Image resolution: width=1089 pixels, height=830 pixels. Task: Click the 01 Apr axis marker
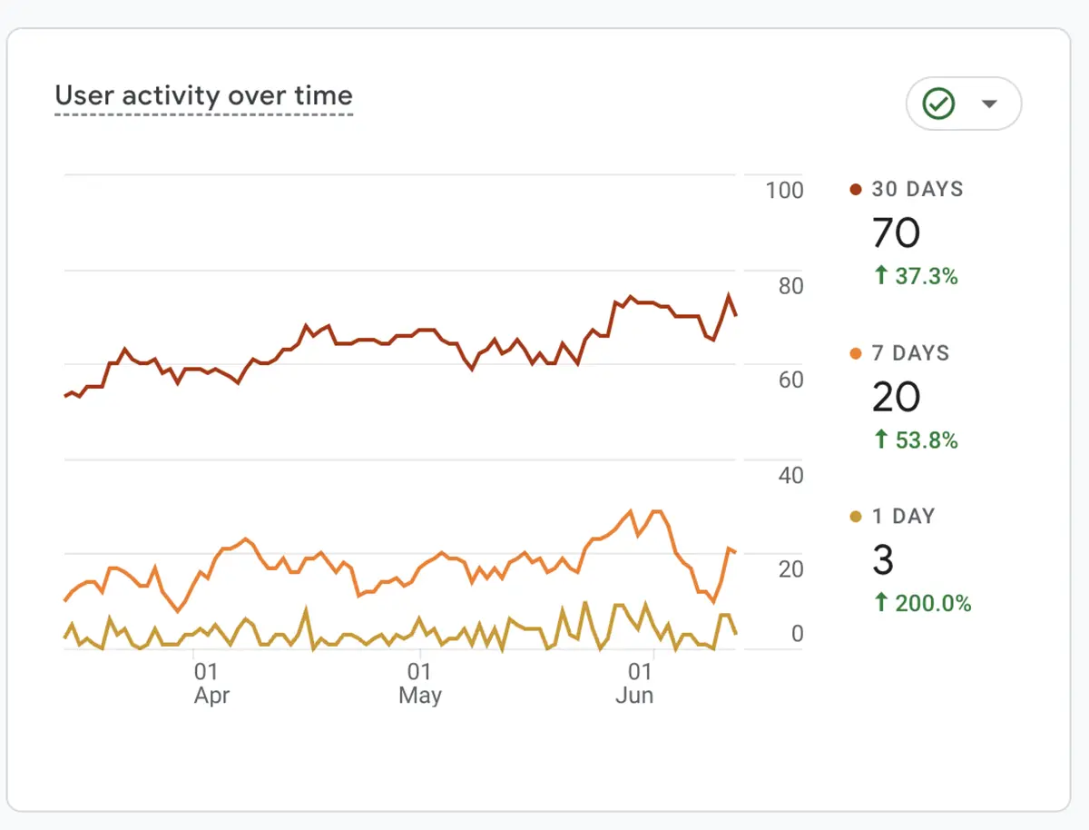211,684
